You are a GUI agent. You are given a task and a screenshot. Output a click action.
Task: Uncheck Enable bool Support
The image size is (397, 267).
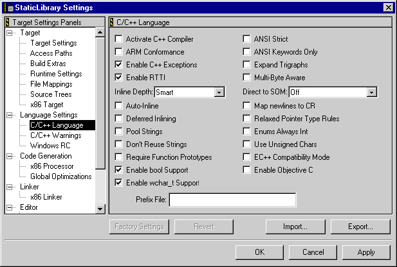[x=118, y=169]
